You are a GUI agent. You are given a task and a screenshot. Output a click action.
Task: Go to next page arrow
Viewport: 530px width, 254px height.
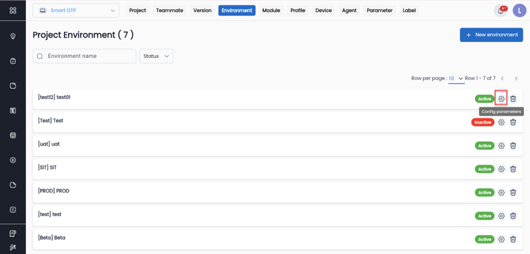(x=516, y=78)
